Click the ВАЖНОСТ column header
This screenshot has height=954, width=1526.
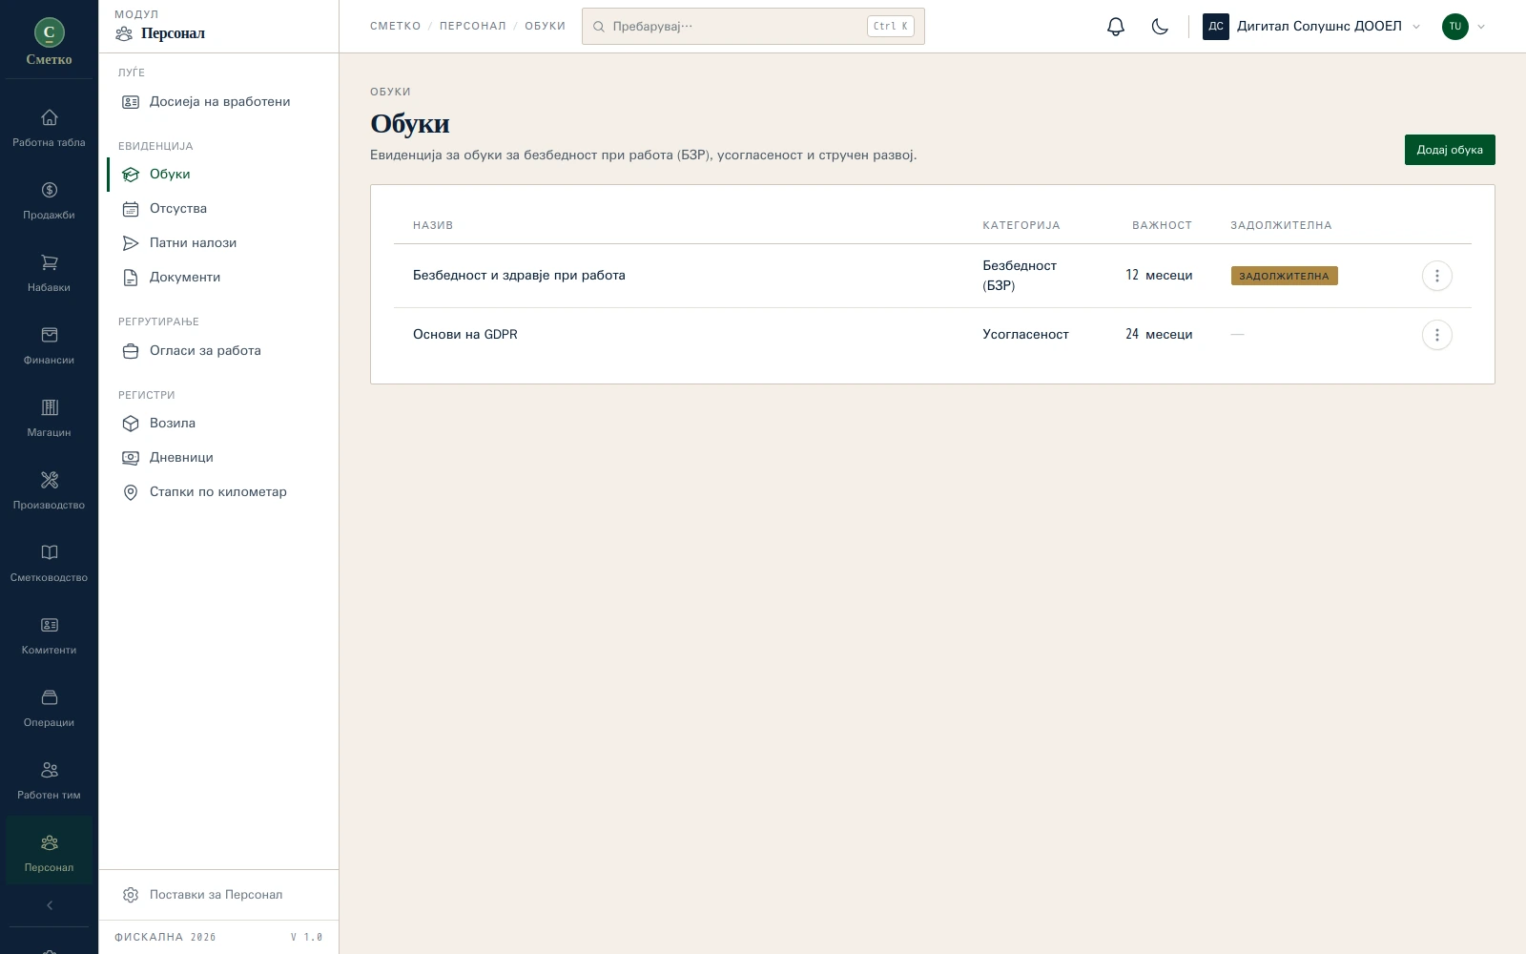[x=1162, y=226]
